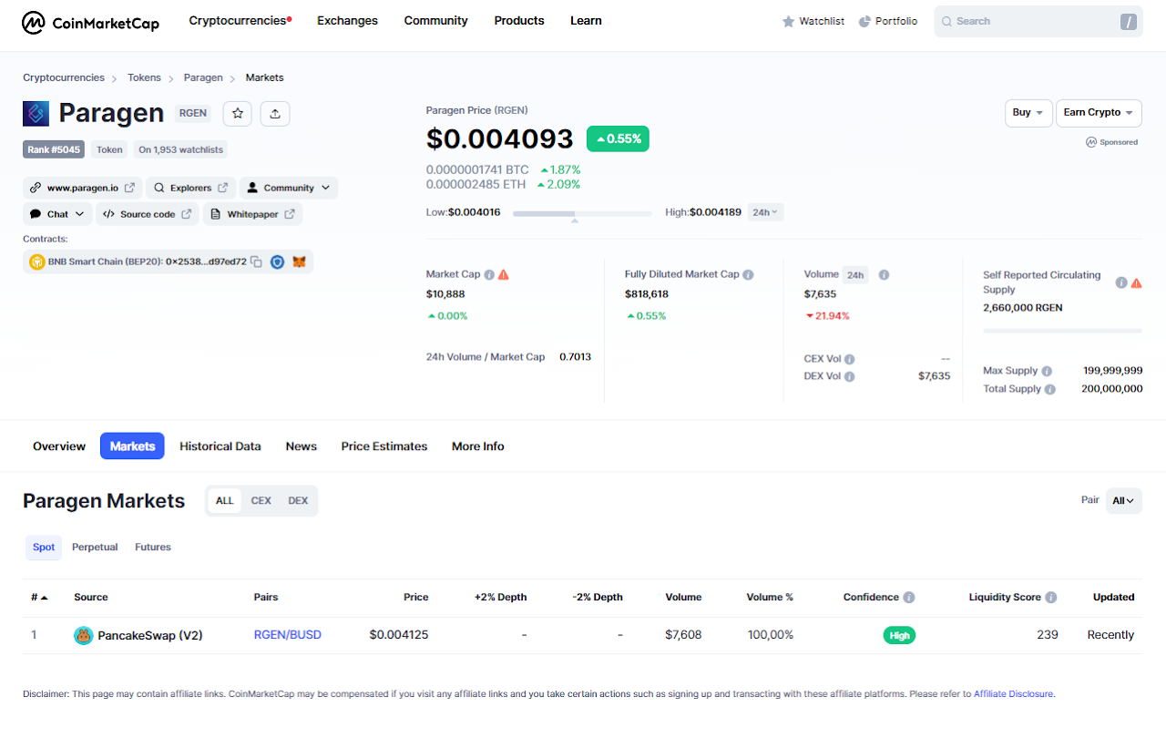Open the Source code link

point(147,214)
